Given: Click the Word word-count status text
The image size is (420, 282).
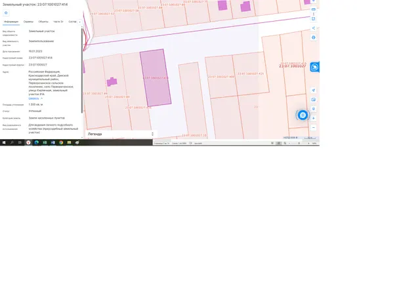Looking at the screenshot, I should (179, 144).
